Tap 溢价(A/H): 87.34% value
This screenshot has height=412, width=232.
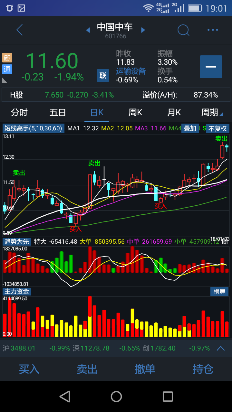point(180,95)
